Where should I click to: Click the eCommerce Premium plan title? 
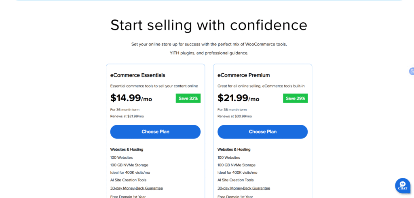pos(243,75)
